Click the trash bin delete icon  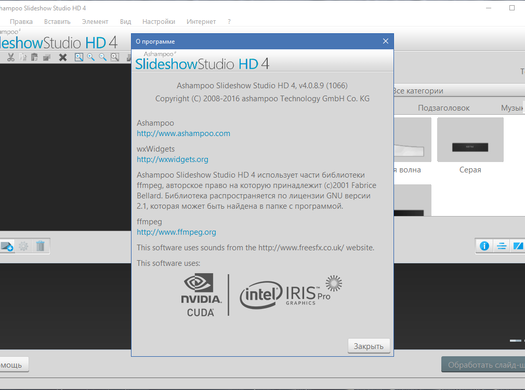40,246
